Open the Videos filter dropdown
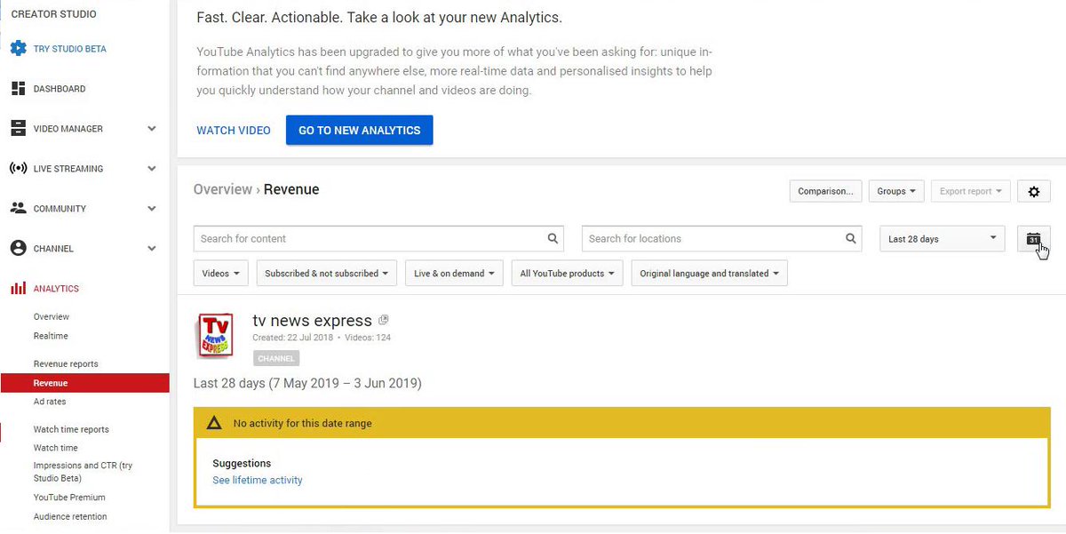The image size is (1066, 534). 221,274
